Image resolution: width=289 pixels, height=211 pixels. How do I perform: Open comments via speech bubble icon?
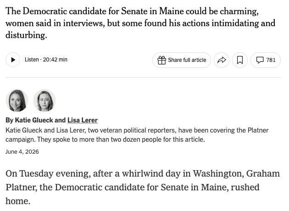[260, 60]
